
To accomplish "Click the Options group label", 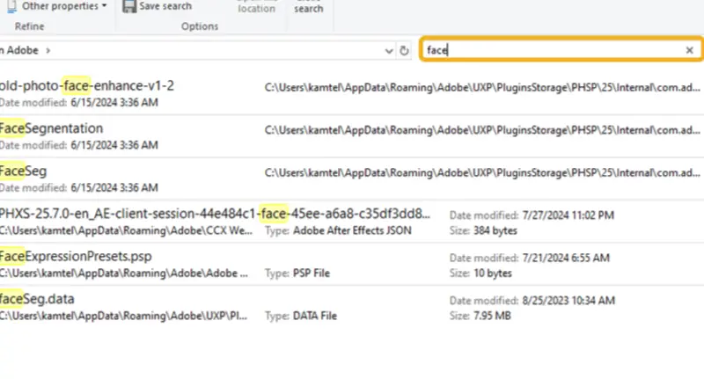I will [200, 26].
